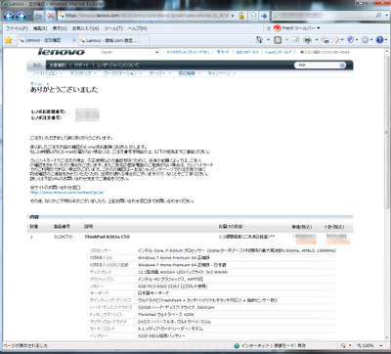Switch to the Lenovo 価格.com tab
The image size is (391, 354).
(109, 40)
